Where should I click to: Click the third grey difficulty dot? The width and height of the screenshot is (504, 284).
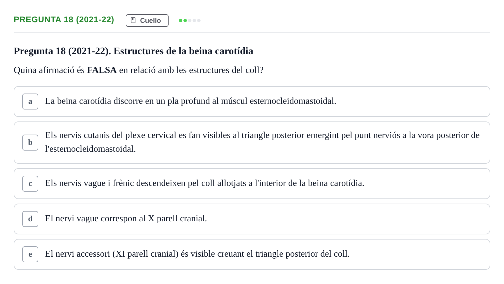coord(190,21)
